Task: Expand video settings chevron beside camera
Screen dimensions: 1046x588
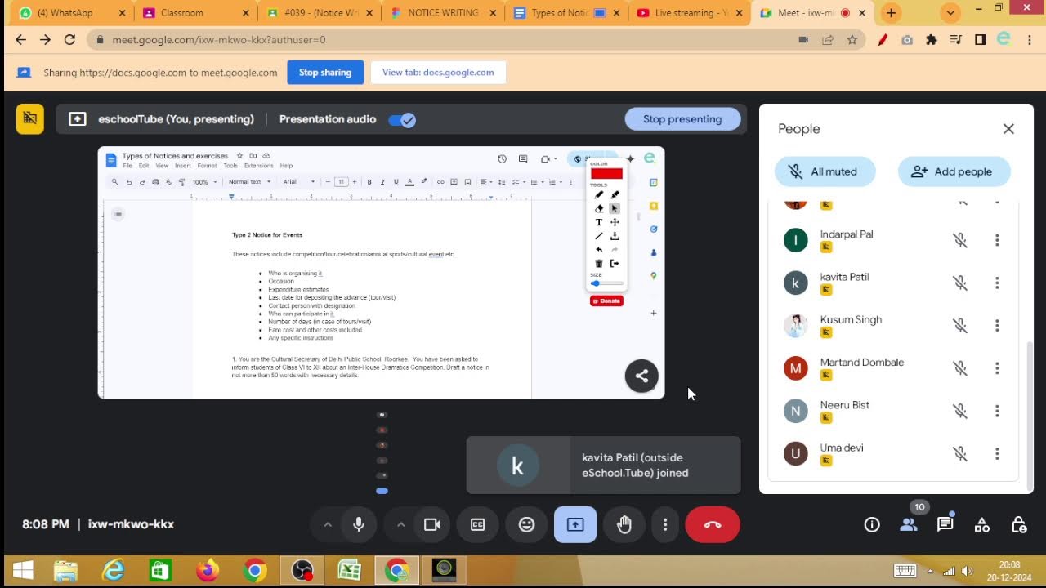Action: pos(401,525)
